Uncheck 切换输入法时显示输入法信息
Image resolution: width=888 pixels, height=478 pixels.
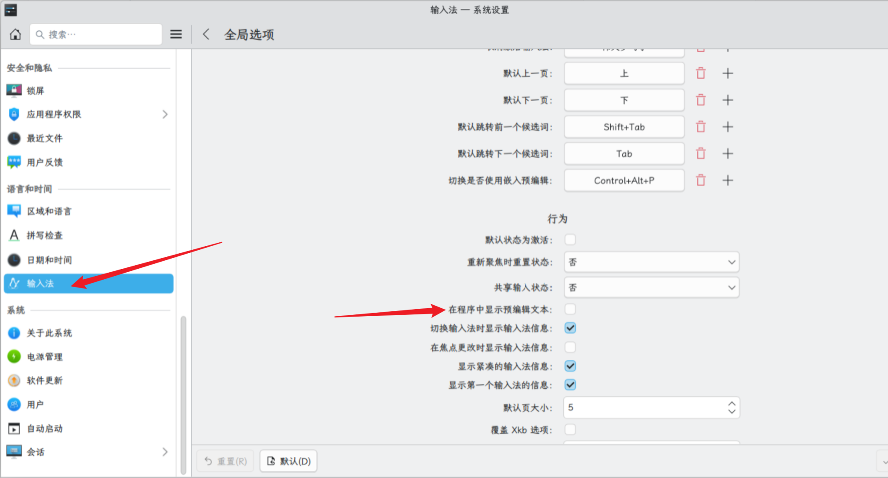pyautogui.click(x=570, y=328)
